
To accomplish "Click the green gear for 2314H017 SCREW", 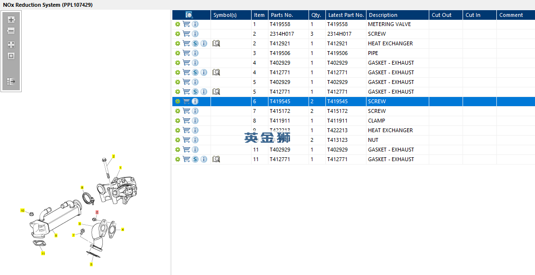I will point(177,34).
